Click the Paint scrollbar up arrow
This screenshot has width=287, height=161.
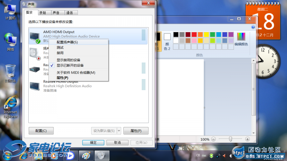[254, 60]
